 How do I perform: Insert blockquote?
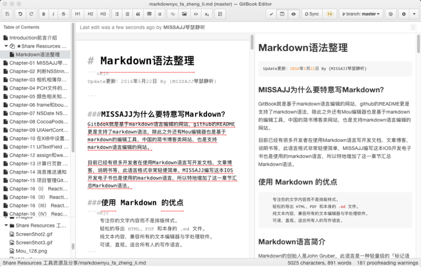(x=138, y=14)
